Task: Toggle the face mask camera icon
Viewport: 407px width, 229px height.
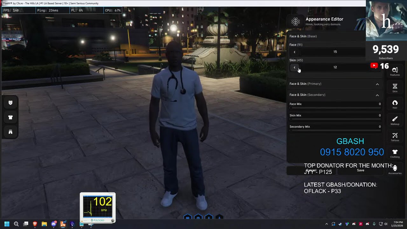Action: pyautogui.click(x=10, y=103)
